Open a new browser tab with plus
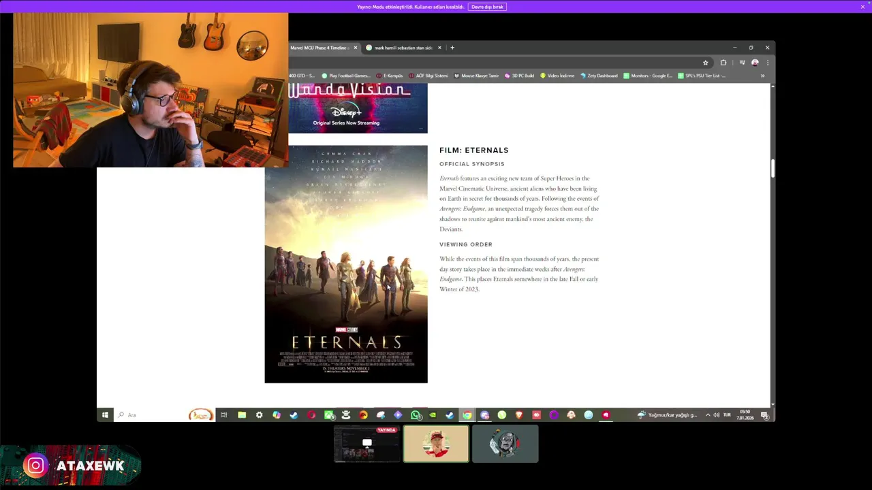Image resolution: width=872 pixels, height=490 pixels. coord(452,48)
